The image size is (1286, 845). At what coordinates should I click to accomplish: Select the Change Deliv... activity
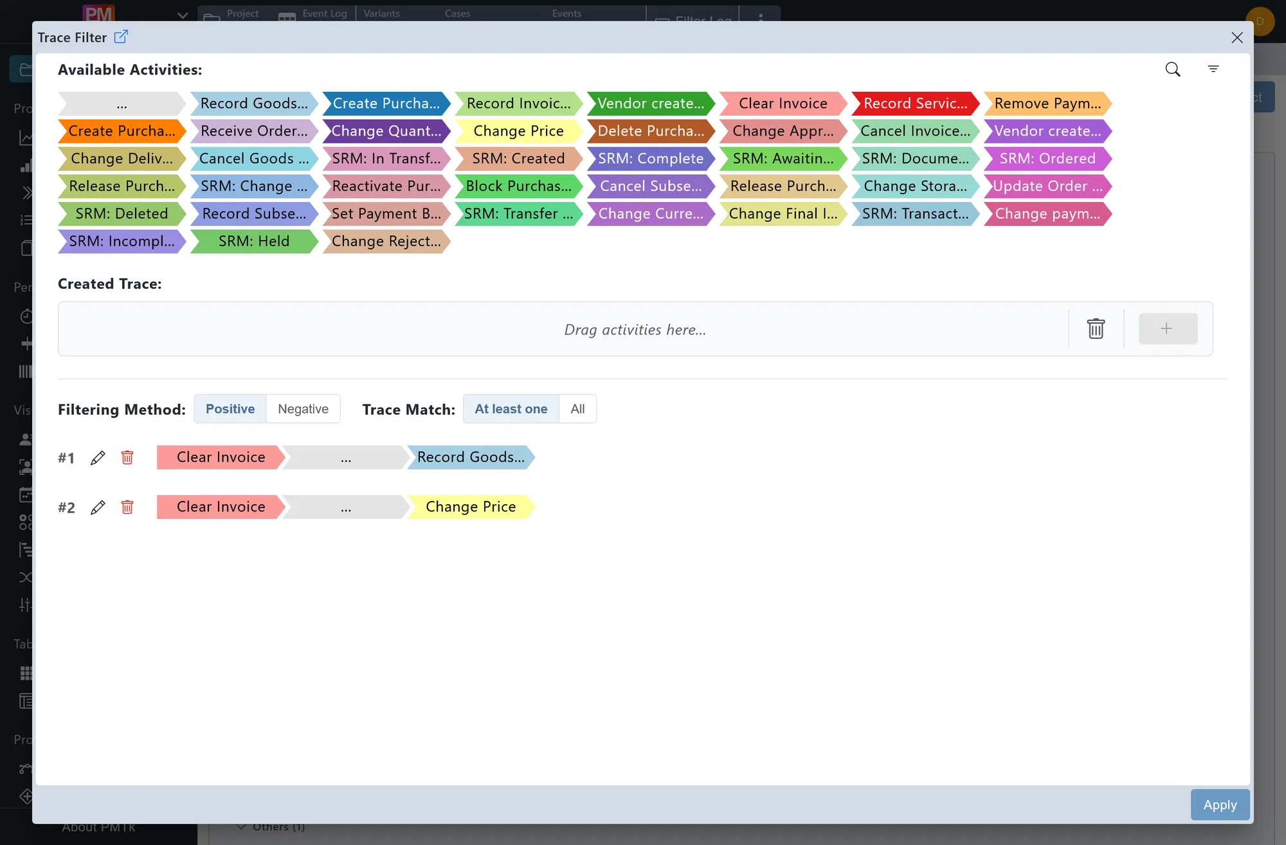(x=122, y=159)
